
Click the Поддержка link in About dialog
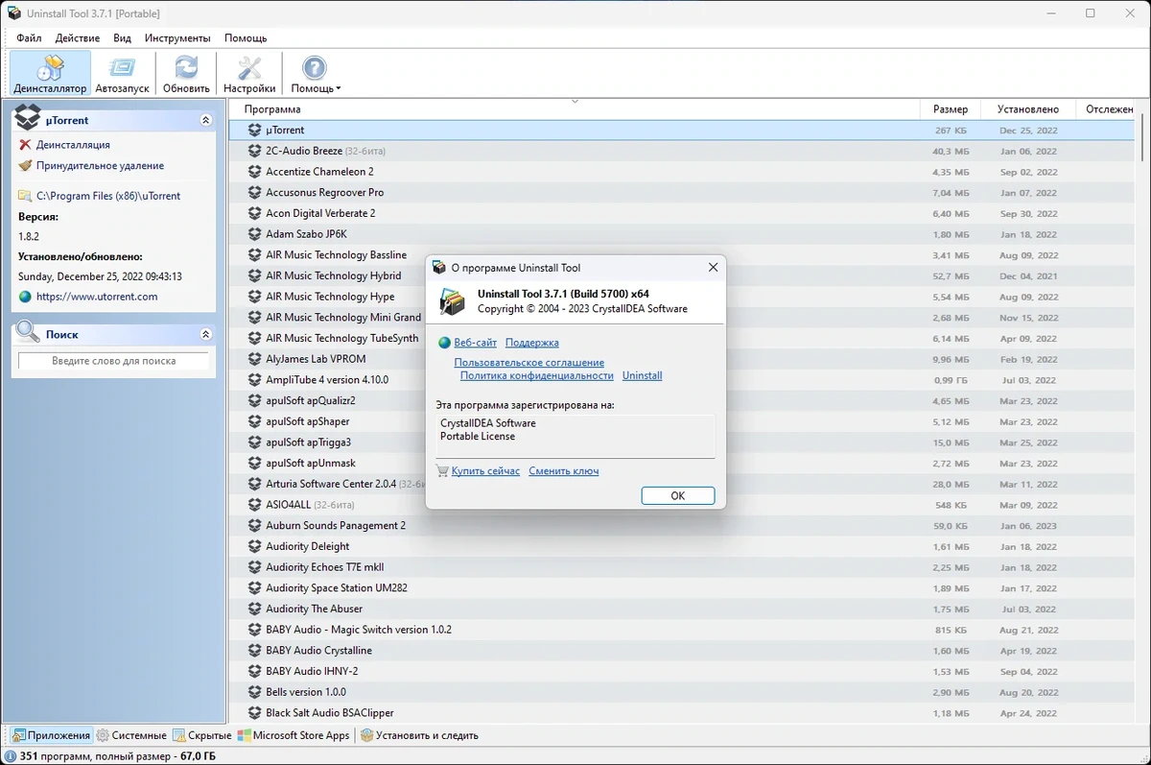[x=531, y=343]
